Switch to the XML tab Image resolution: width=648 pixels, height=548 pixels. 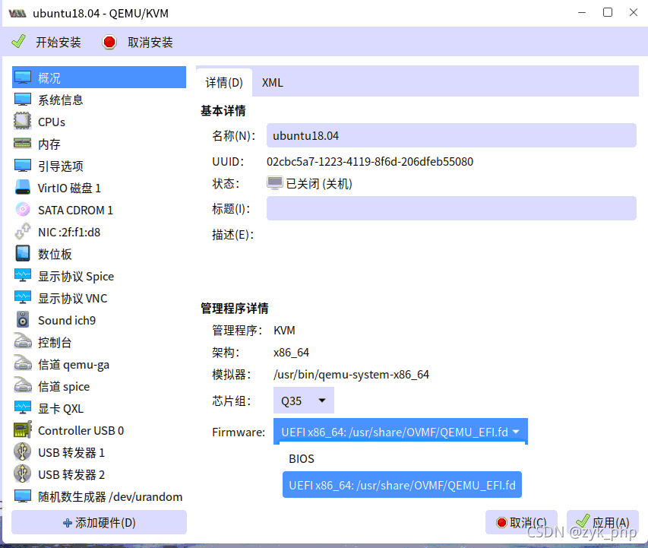point(272,82)
